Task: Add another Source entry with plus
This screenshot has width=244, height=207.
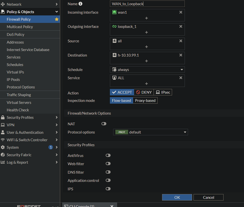Action: [146, 47]
